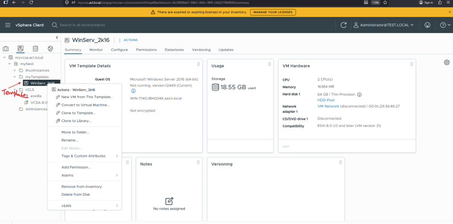Switch to the Monitor tab
453x224 pixels.
96,50
